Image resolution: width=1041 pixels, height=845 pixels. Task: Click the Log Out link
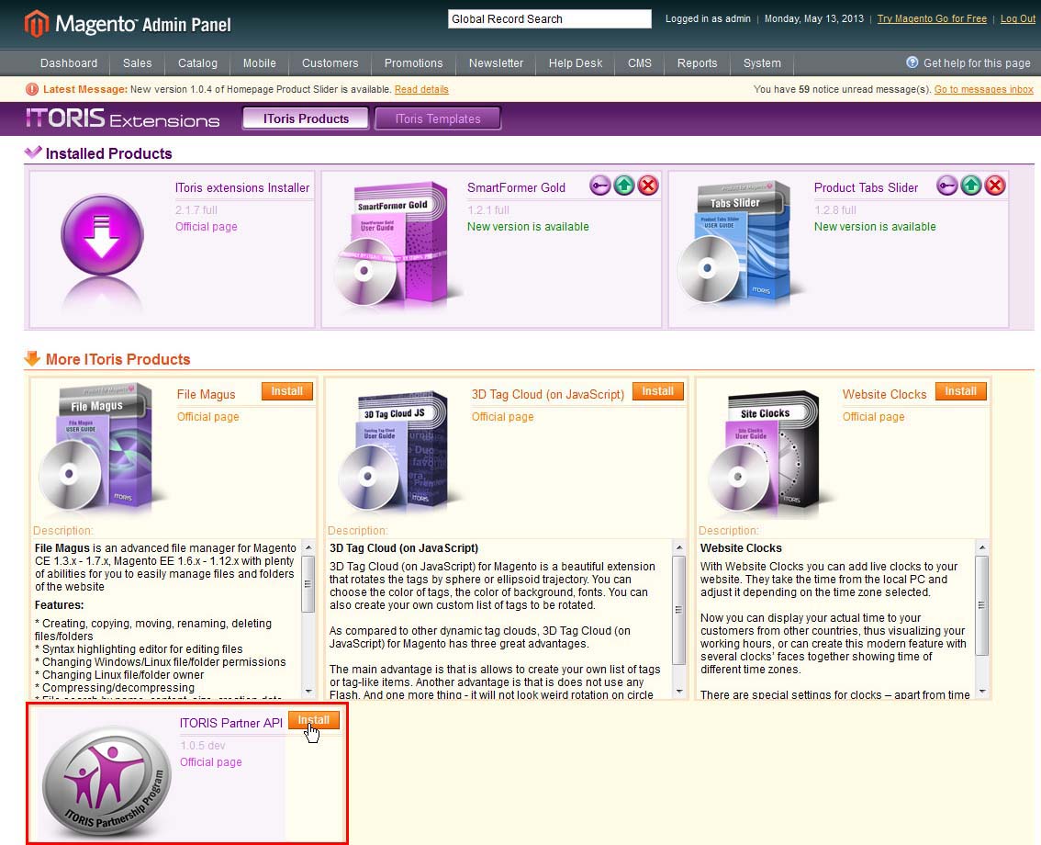[1018, 18]
